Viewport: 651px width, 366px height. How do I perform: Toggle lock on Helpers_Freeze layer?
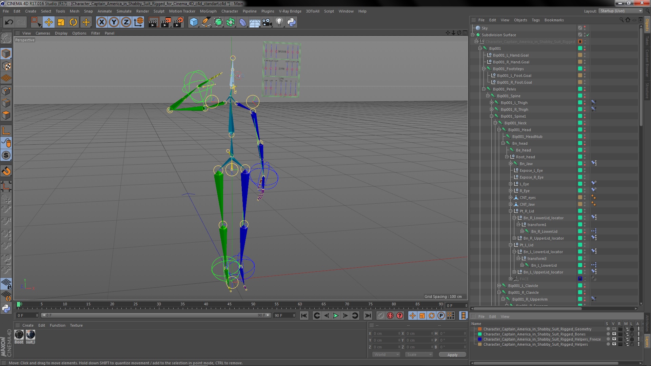pos(632,339)
